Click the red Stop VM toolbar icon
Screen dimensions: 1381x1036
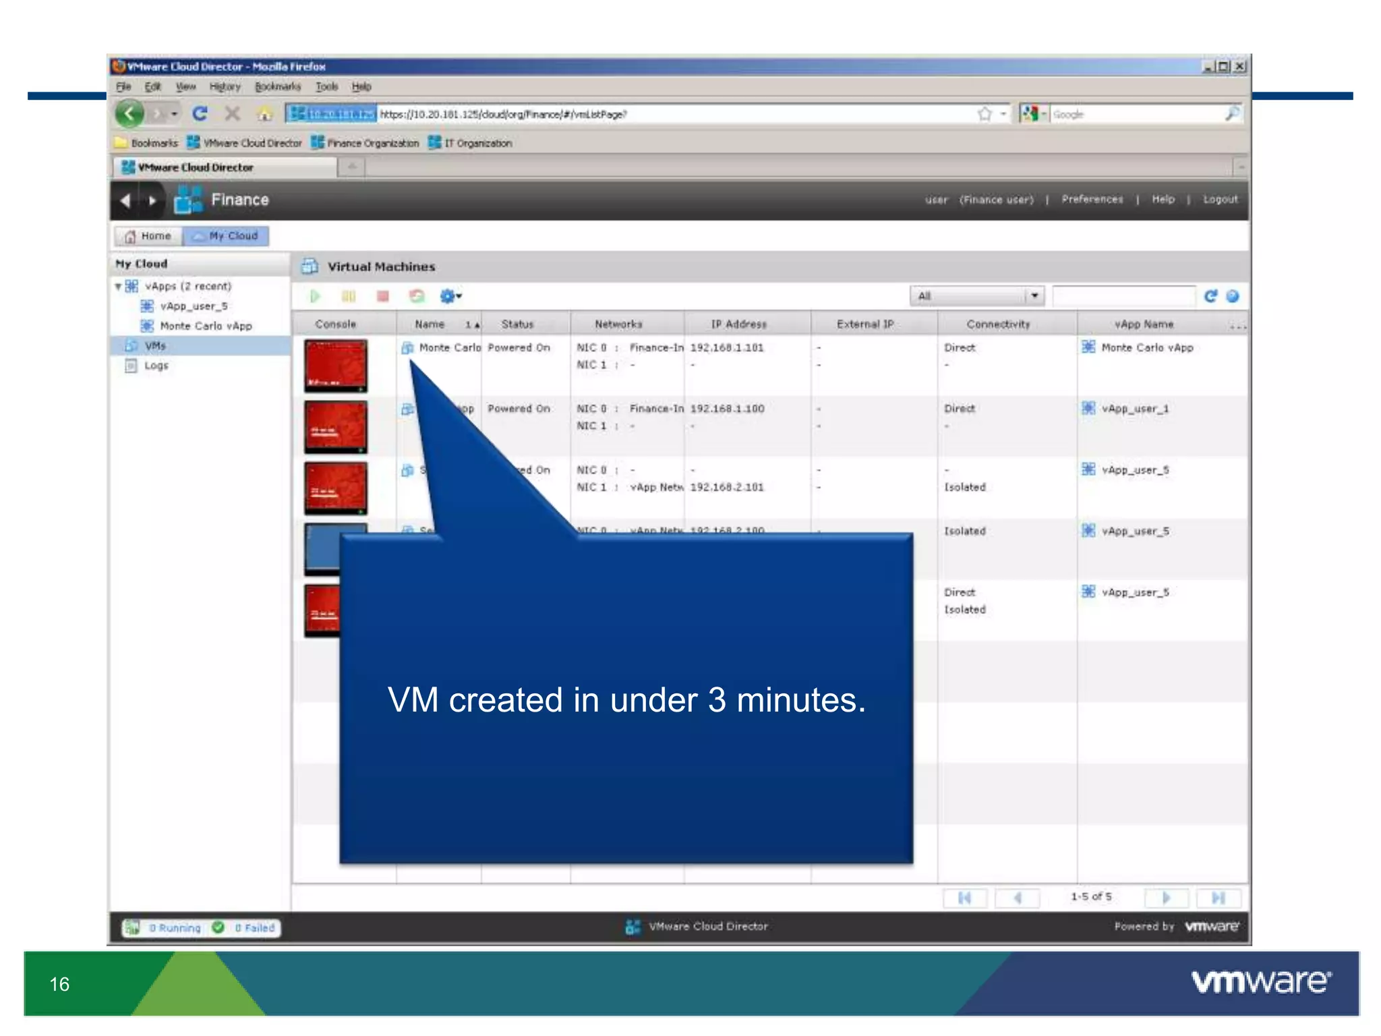(x=382, y=296)
